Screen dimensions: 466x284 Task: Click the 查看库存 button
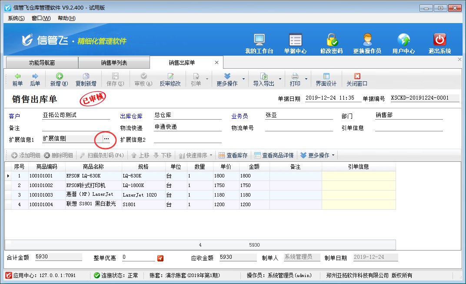click(x=233, y=155)
